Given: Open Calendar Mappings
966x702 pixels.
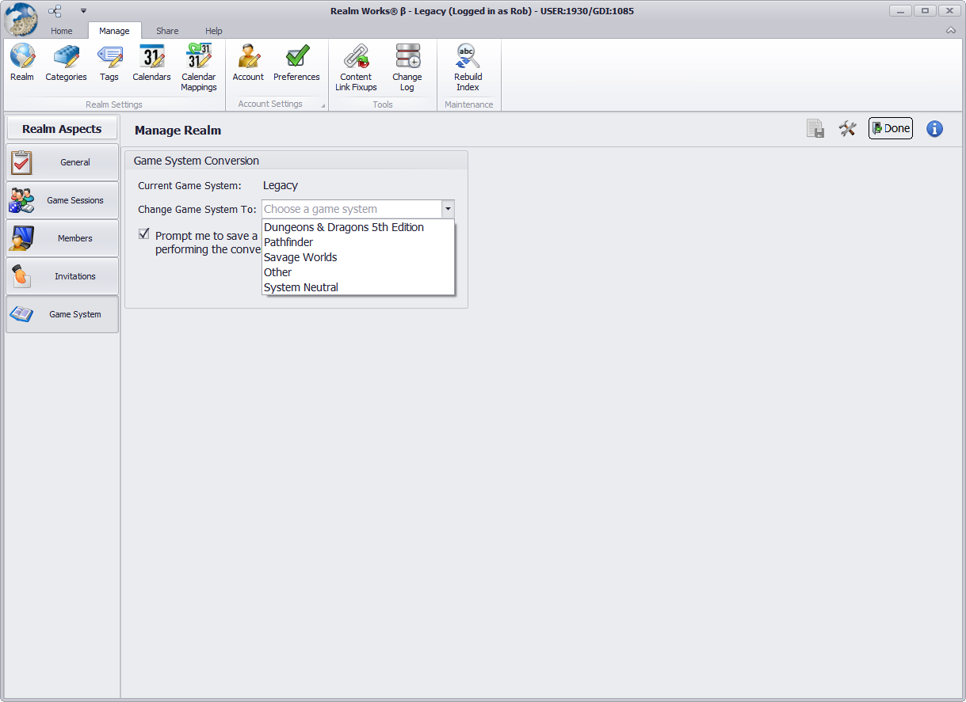Looking at the screenshot, I should 198,68.
